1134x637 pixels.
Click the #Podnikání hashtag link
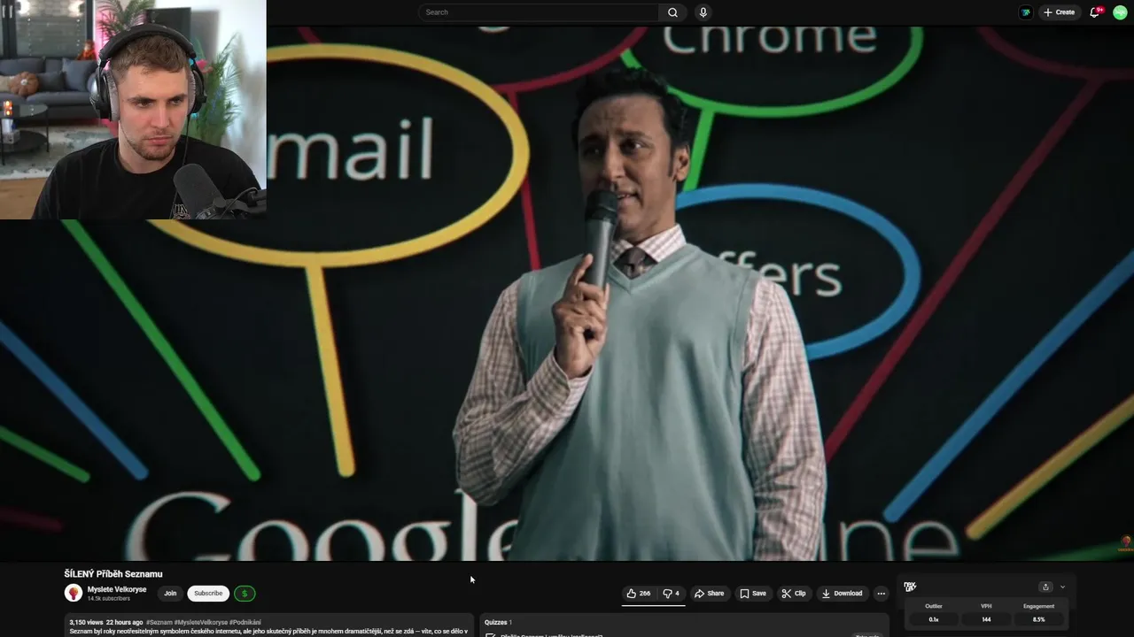coord(245,622)
